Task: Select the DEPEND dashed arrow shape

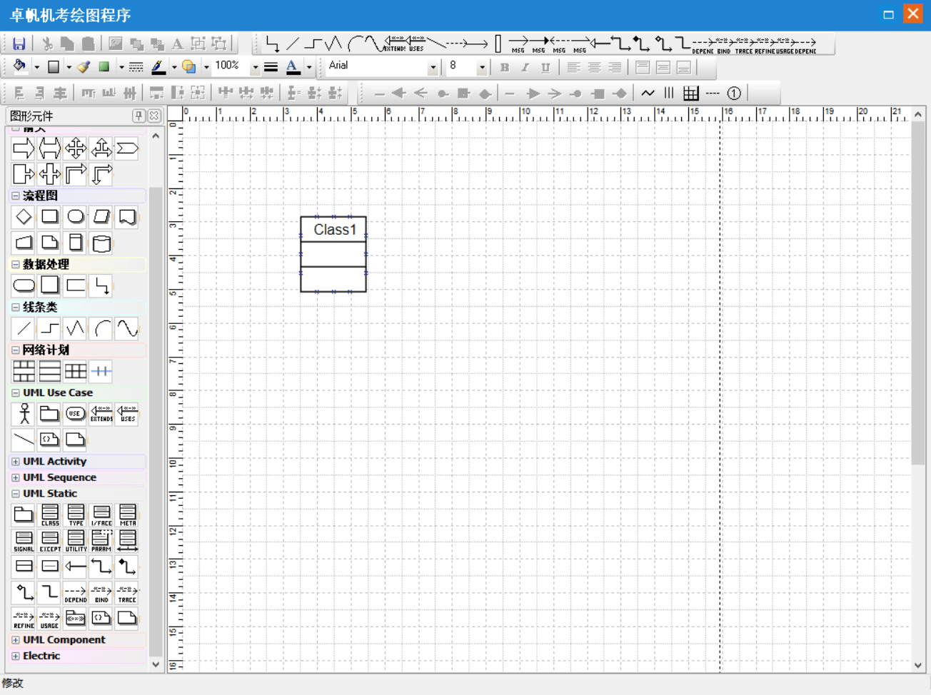Action: coord(75,593)
